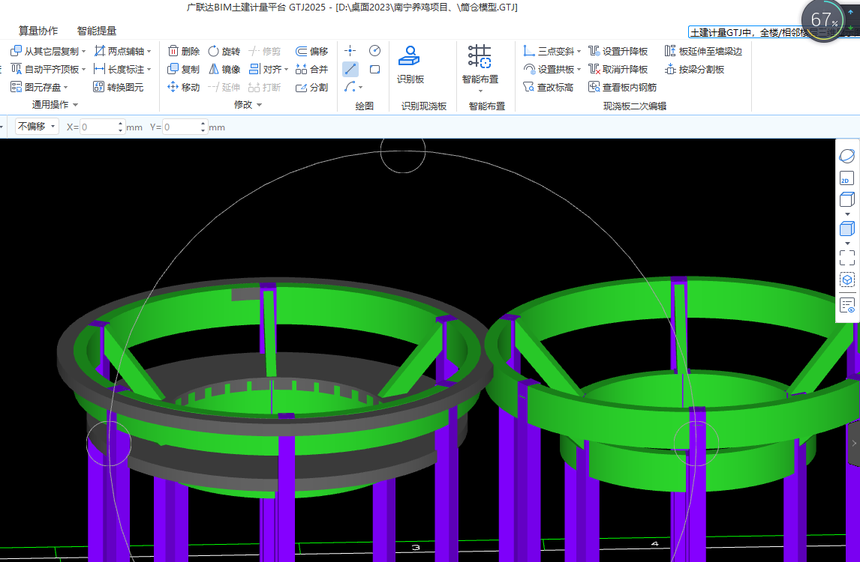Click the 智能布置 smart layout icon

pyautogui.click(x=480, y=57)
